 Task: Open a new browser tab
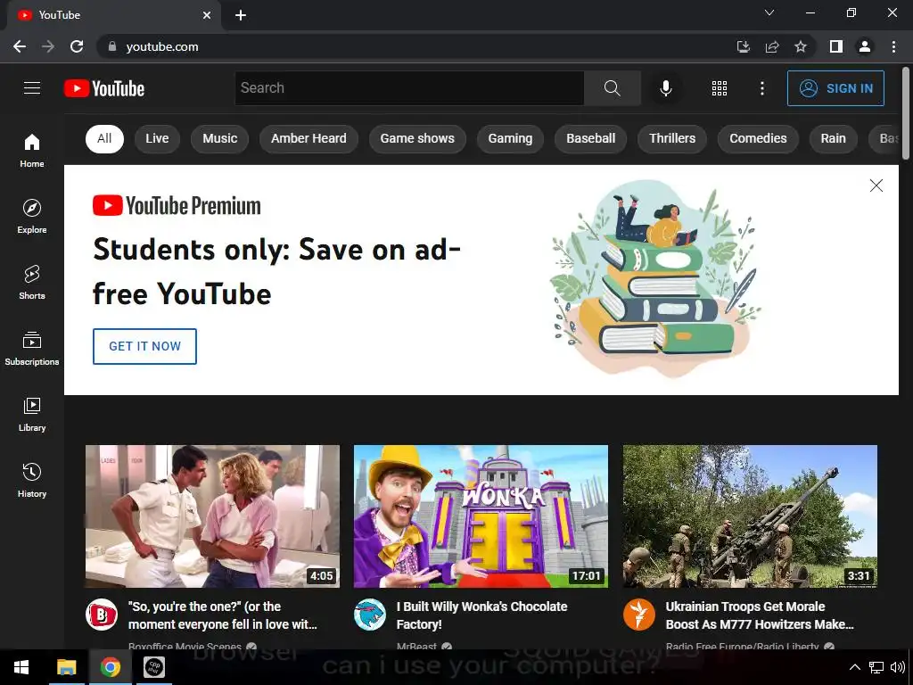[241, 15]
